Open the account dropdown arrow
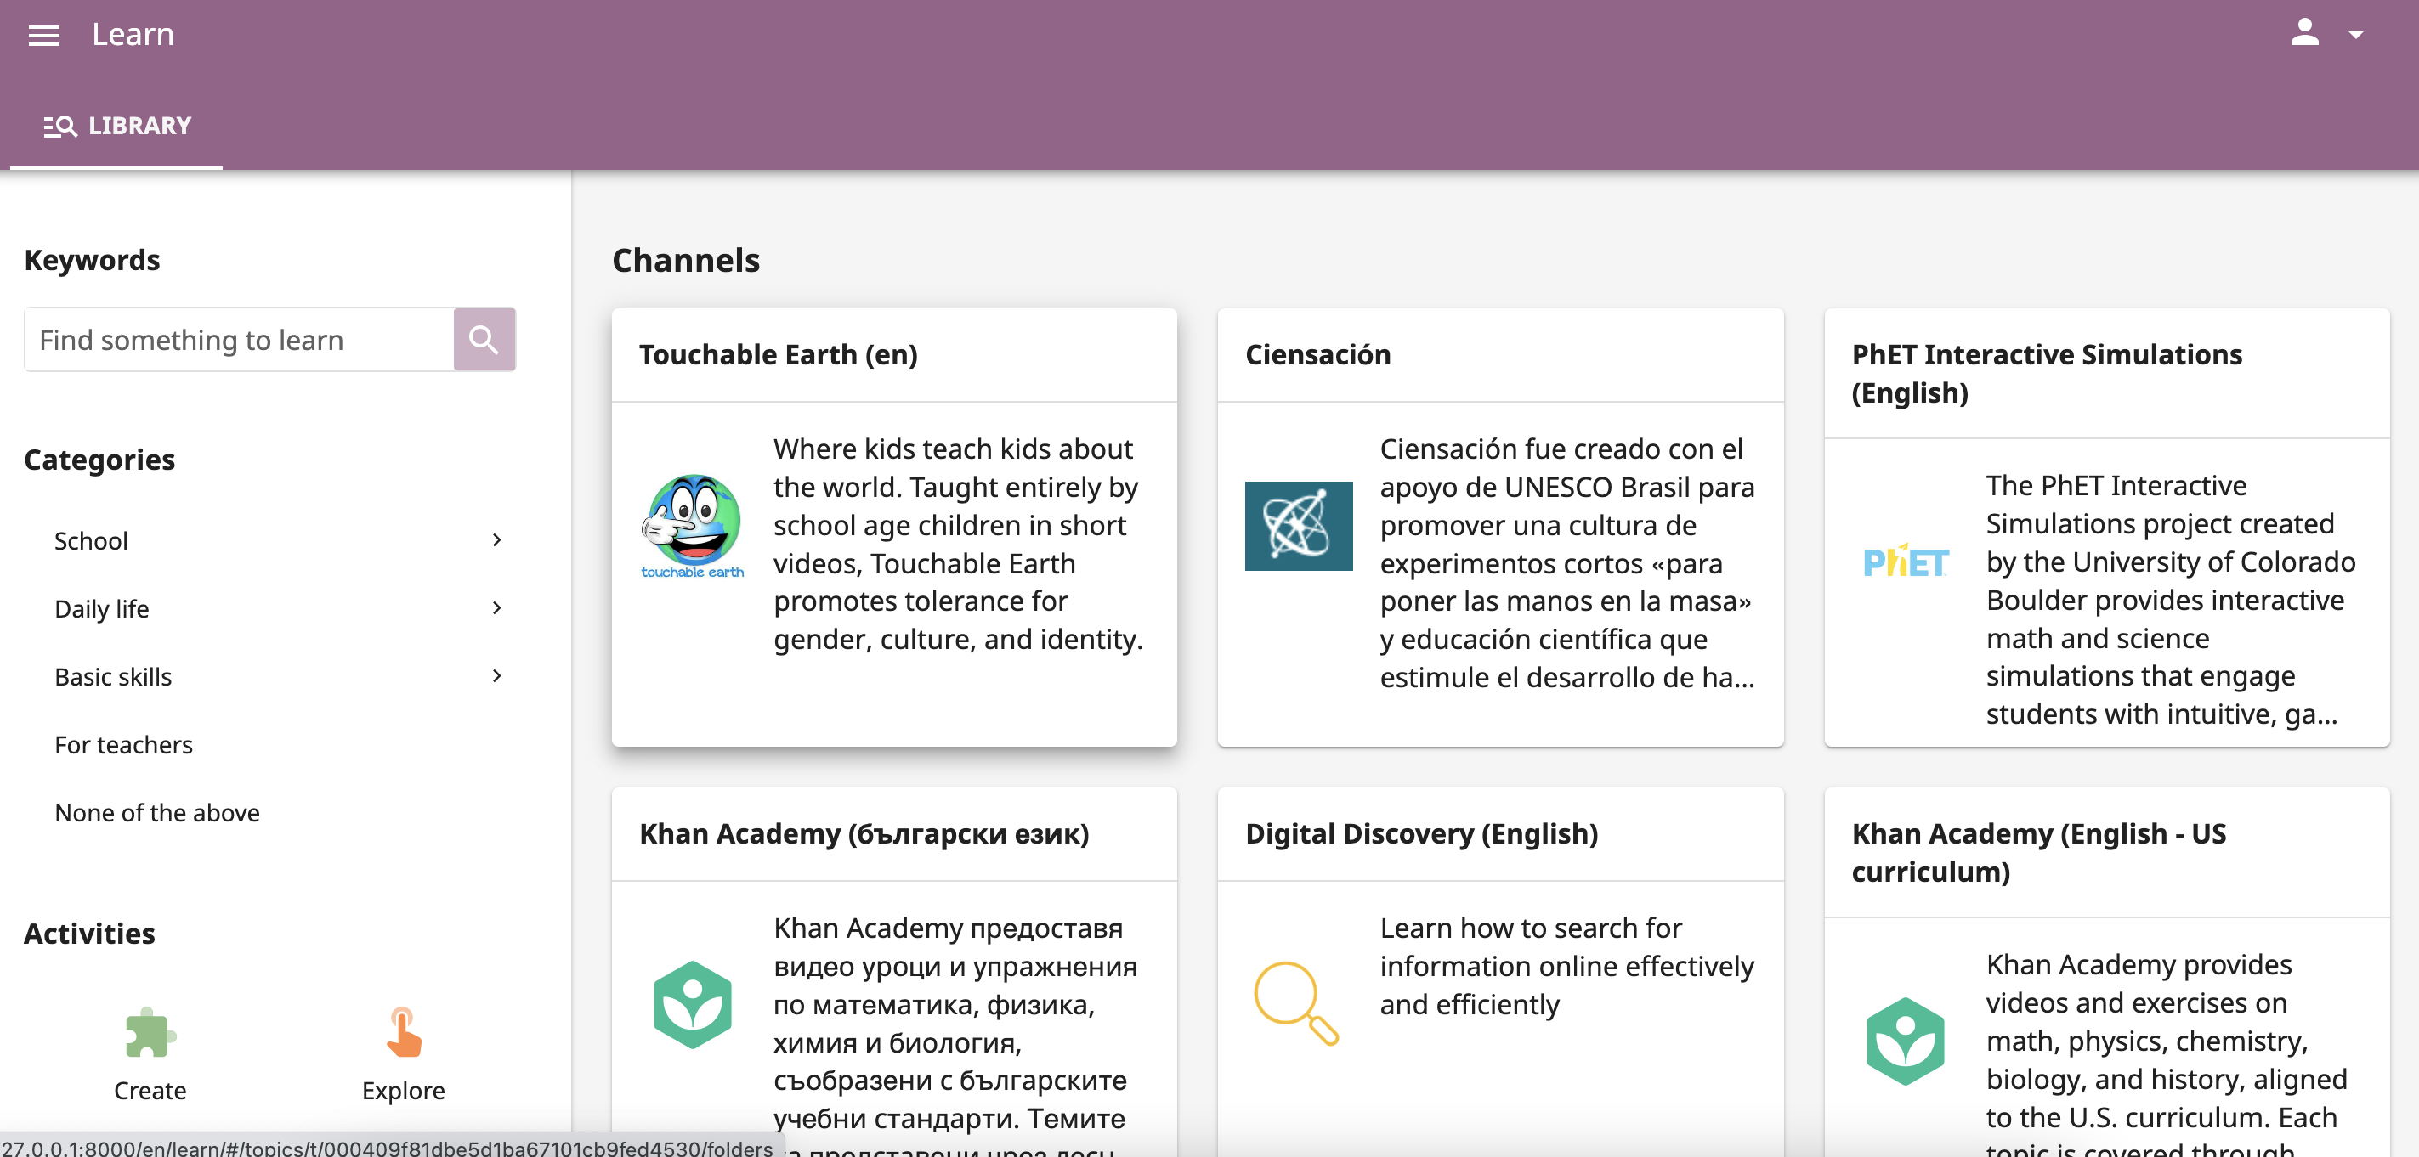This screenshot has height=1157, width=2419. 2359,35
